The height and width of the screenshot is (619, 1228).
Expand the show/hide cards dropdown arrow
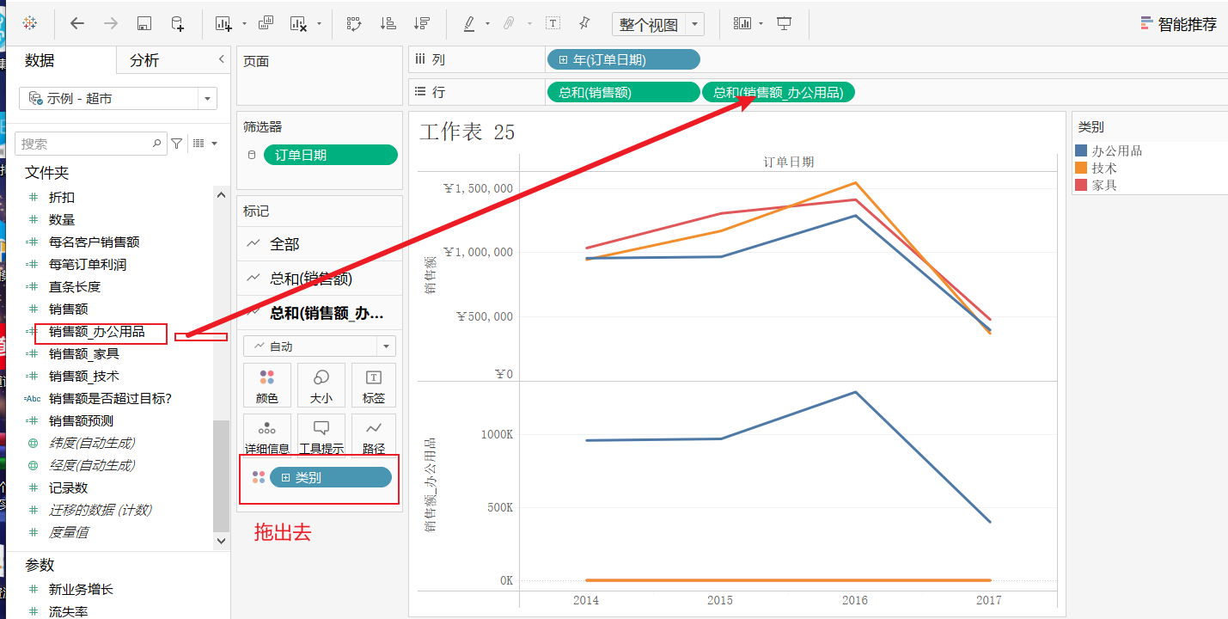[761, 24]
